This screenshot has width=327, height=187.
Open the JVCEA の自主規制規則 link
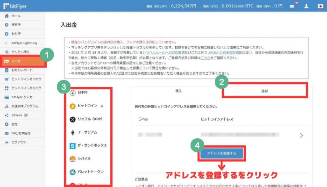225,52
